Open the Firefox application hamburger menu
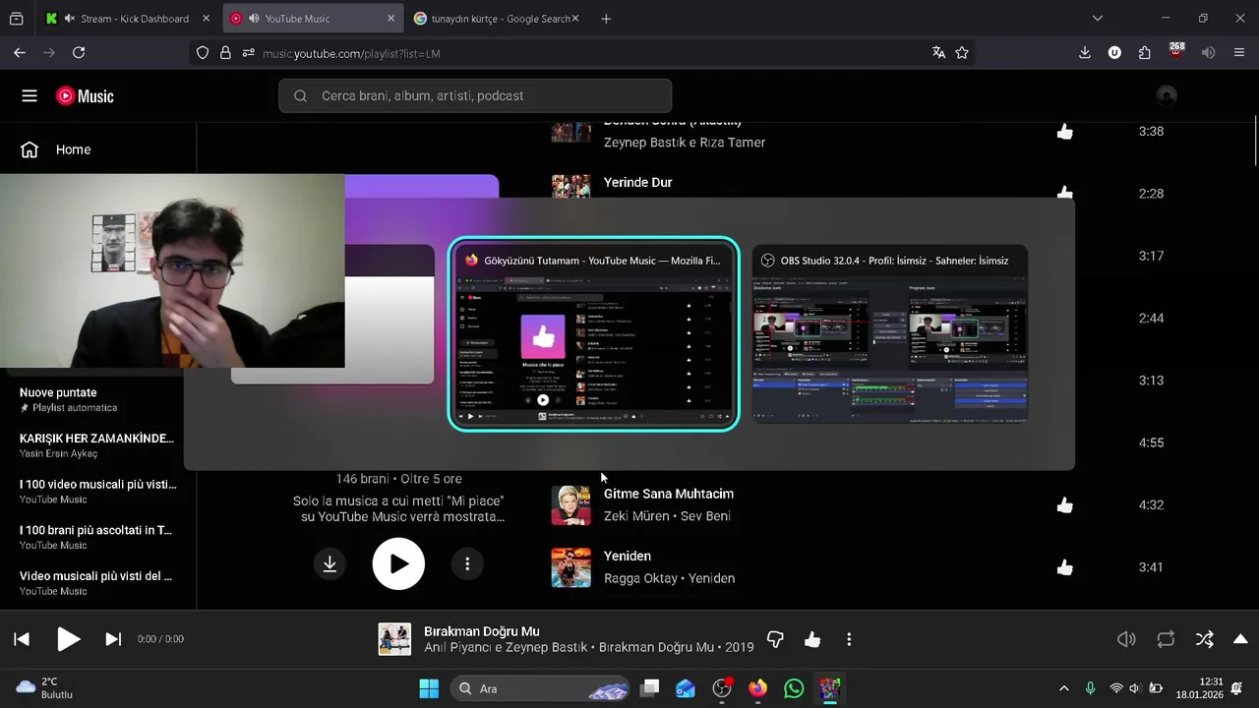Screen dimensions: 1259x708 (x=1238, y=53)
